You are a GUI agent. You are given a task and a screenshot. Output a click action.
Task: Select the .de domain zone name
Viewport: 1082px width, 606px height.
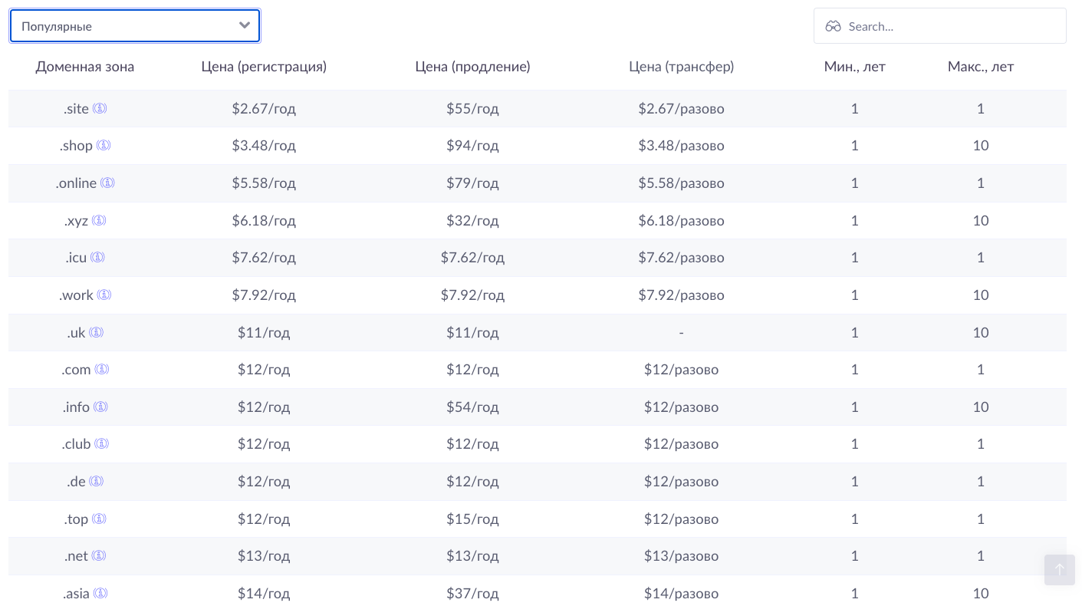point(77,482)
